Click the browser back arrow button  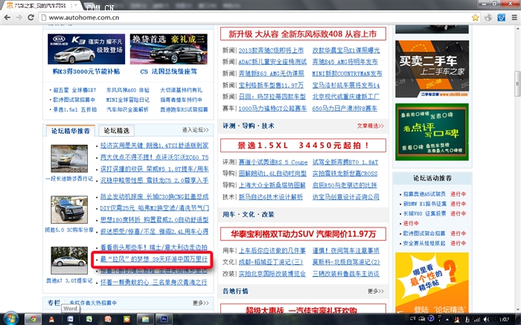click(6, 16)
